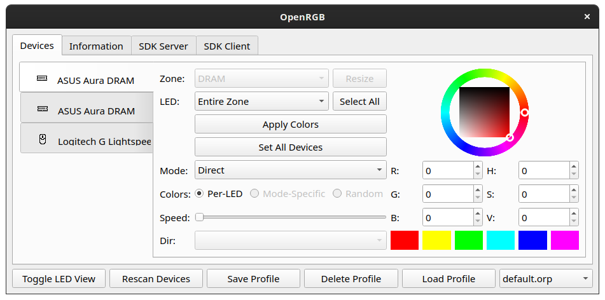Image resolution: width=605 pixels, height=300 pixels.
Task: Increase the R value with up arrow
Action: tap(478, 166)
